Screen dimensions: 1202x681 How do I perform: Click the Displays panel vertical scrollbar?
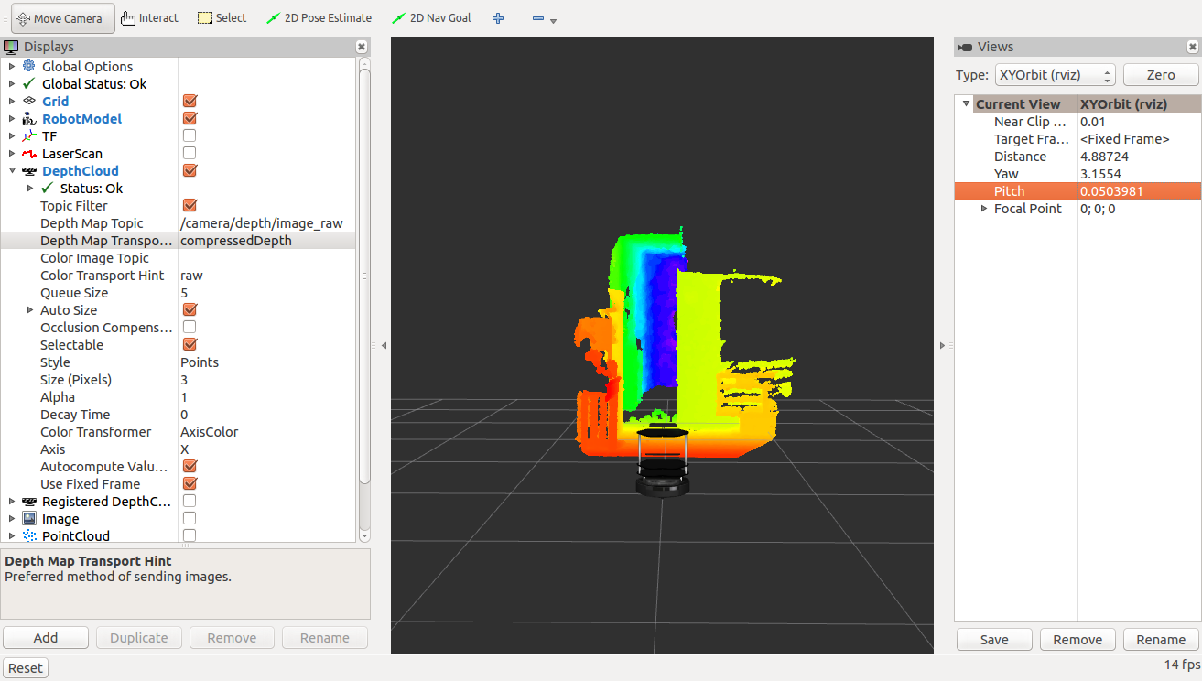coord(364,275)
